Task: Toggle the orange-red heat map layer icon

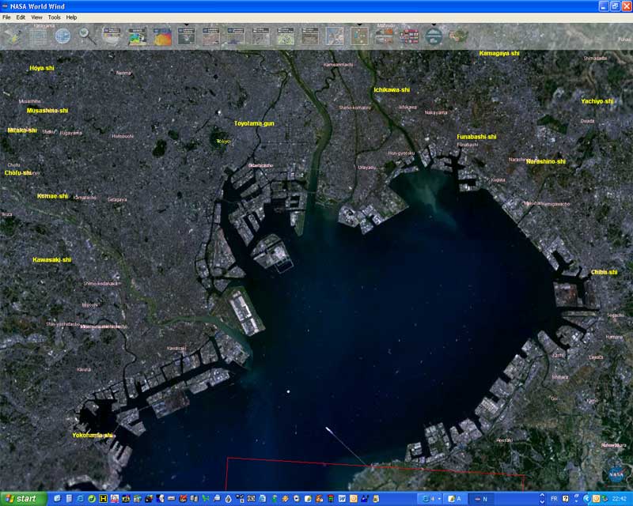Action: (161, 36)
